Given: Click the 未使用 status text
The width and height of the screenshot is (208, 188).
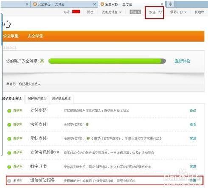Looking at the screenshot, I should [18, 180].
